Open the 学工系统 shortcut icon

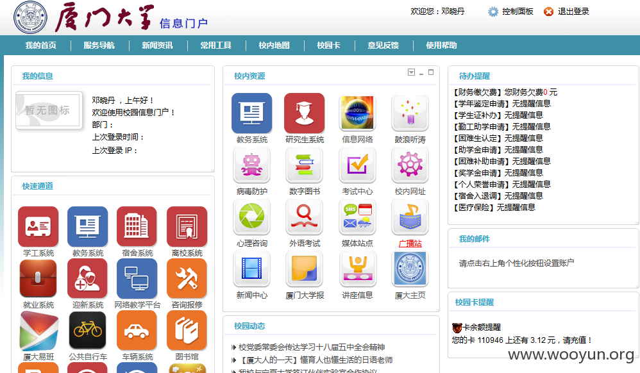click(38, 227)
